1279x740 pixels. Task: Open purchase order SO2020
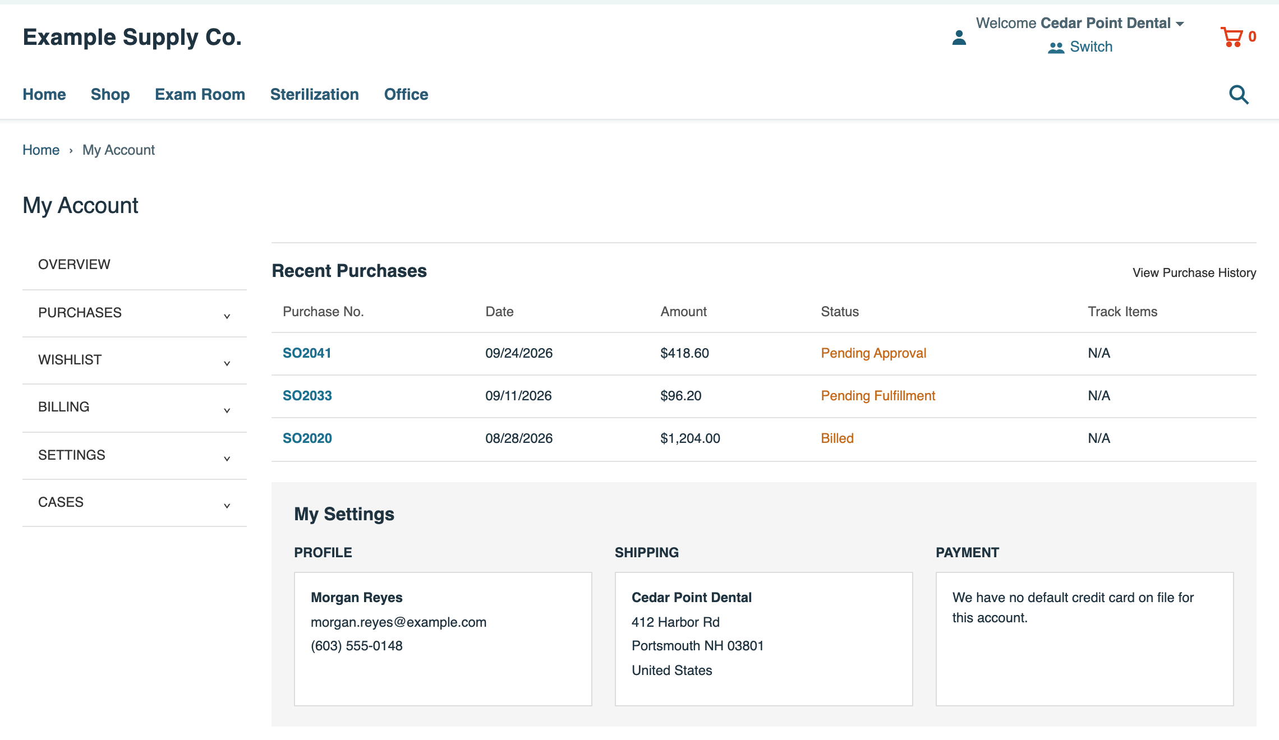(307, 438)
